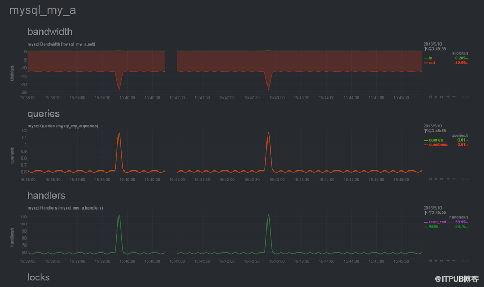484x287 pixels.
Task: Click chart title 'mysql Bandwidth (mysql_my_a.net)'
Action: point(61,44)
